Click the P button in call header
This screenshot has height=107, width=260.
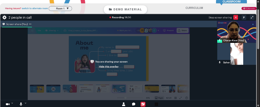click(244, 17)
